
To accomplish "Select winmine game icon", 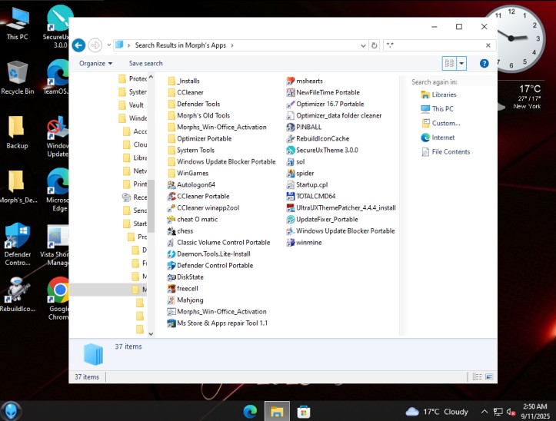I will point(291,243).
